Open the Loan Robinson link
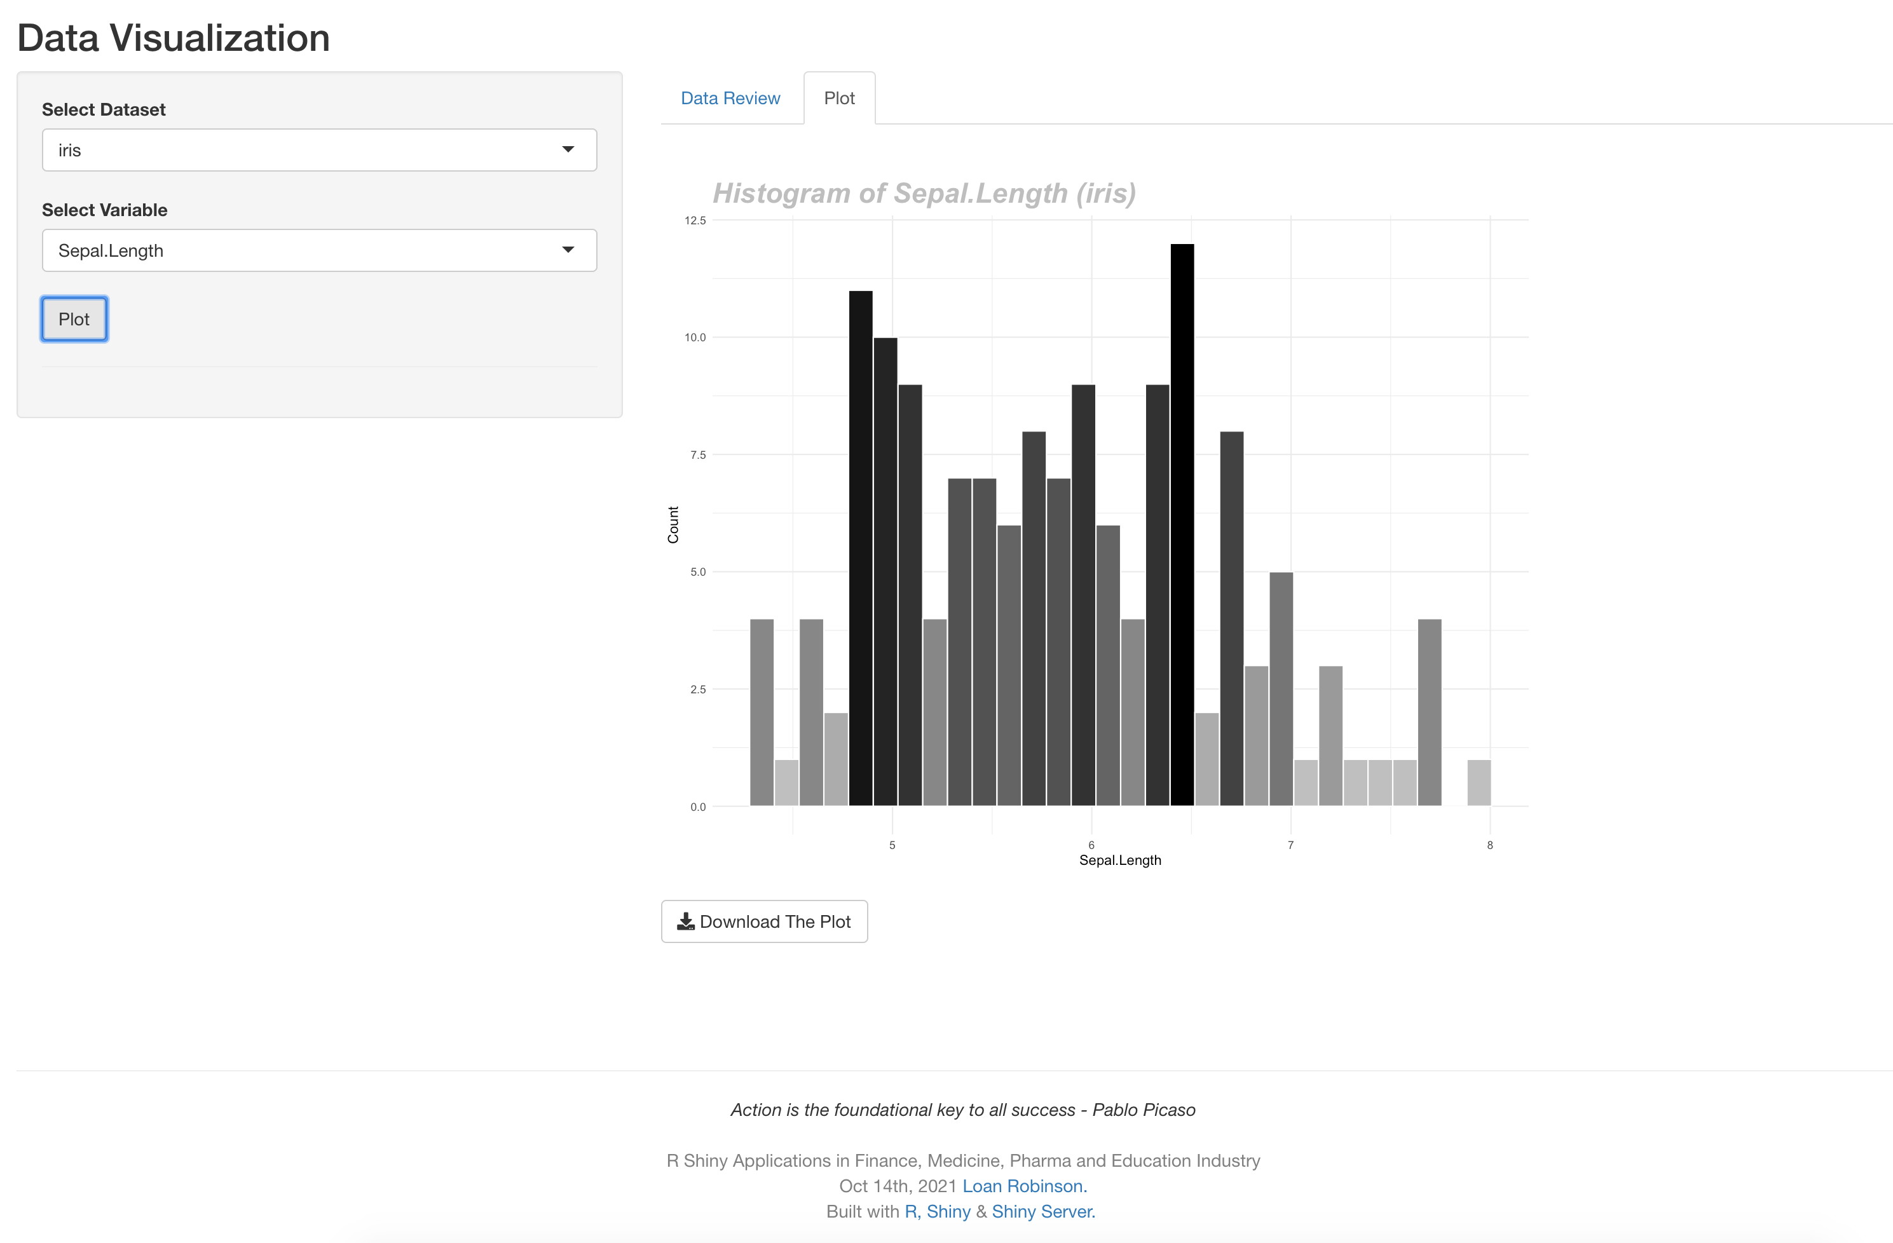 [1023, 1186]
